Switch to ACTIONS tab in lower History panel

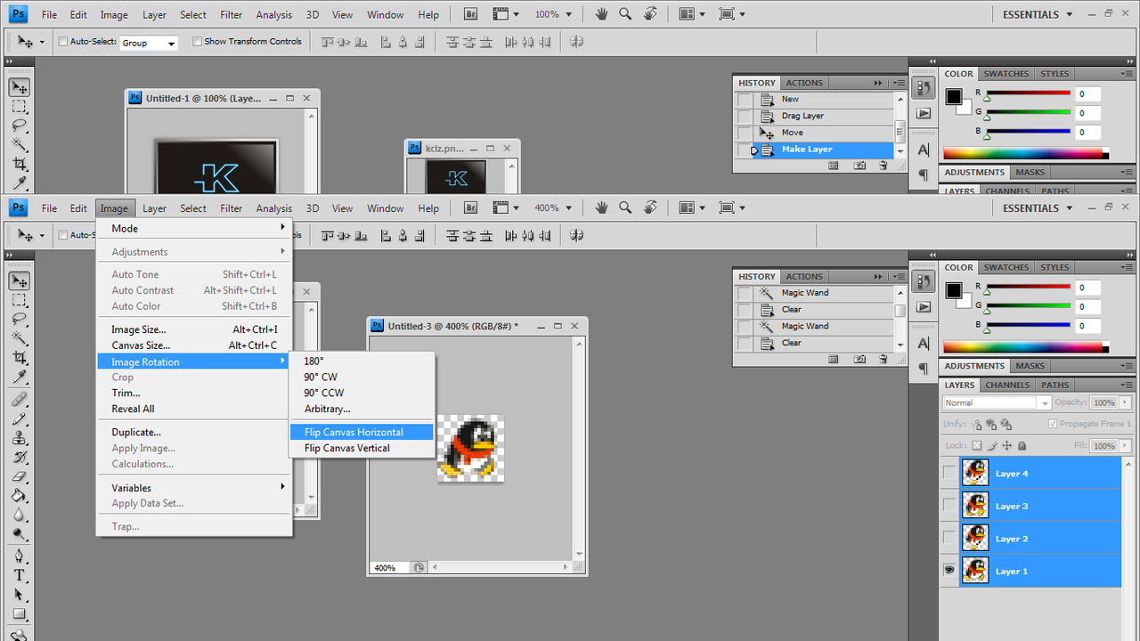point(804,276)
